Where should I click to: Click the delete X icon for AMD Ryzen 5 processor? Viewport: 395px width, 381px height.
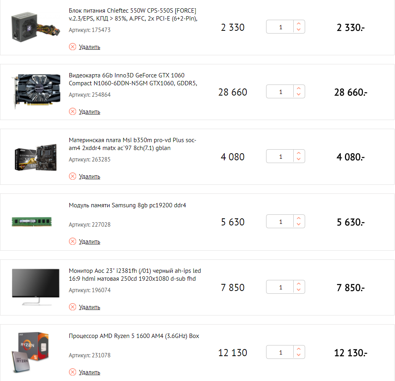click(x=73, y=372)
